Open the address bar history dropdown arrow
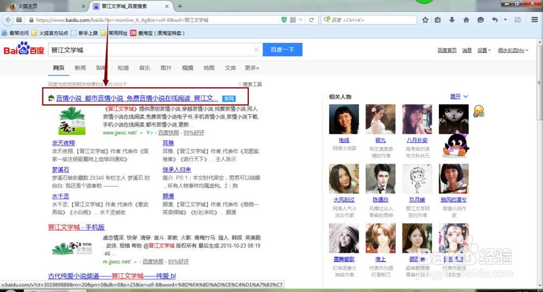This screenshot has height=292, width=543. coord(301,20)
